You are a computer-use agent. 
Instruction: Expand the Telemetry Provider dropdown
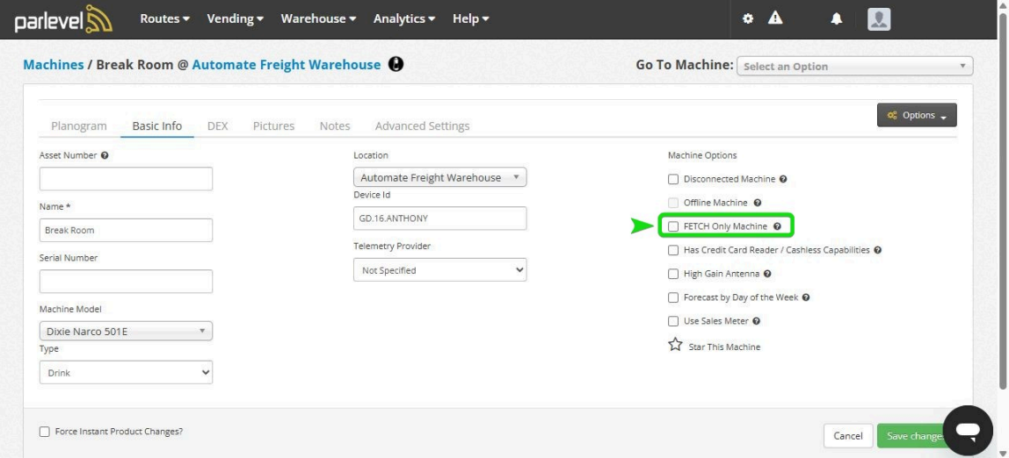439,270
